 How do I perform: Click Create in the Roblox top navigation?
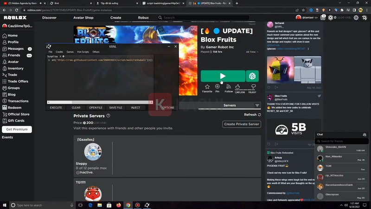click(x=115, y=18)
